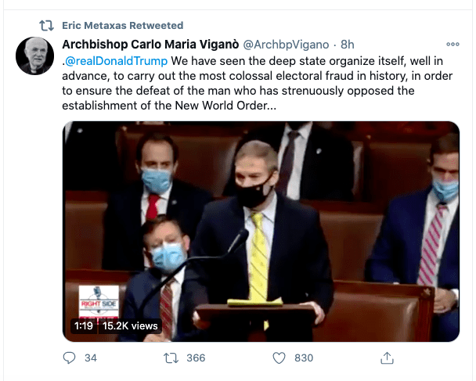Play the embedded House floor video
Screen dimensions: 476x381
[x=261, y=232]
